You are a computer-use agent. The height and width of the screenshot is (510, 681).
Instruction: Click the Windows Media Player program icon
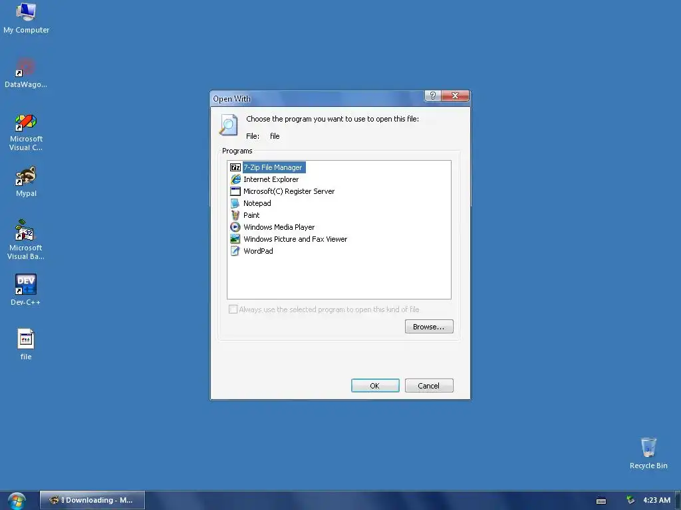(x=235, y=227)
